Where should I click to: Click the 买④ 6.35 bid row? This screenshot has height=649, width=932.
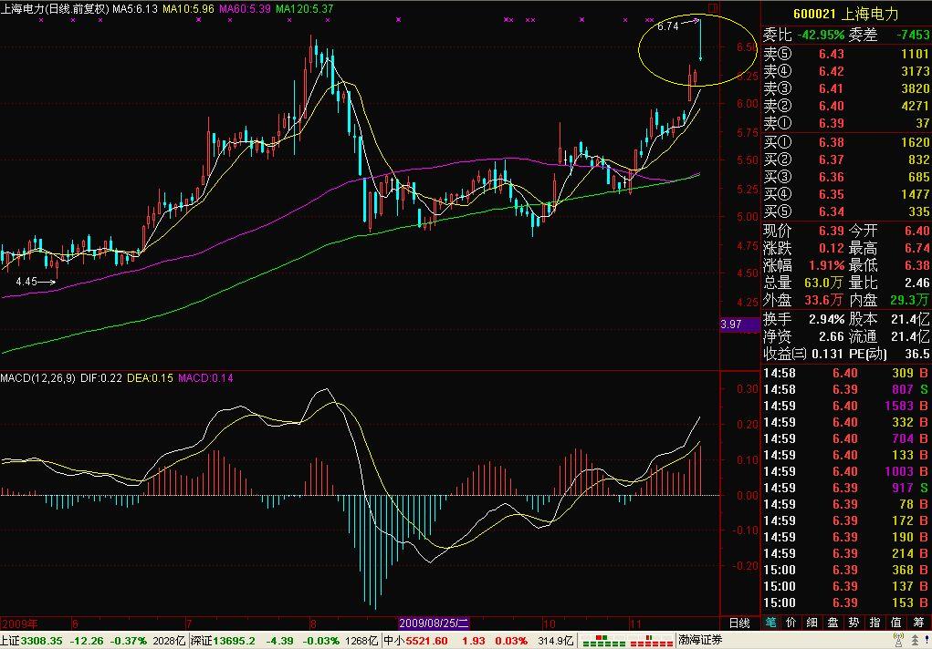click(846, 194)
